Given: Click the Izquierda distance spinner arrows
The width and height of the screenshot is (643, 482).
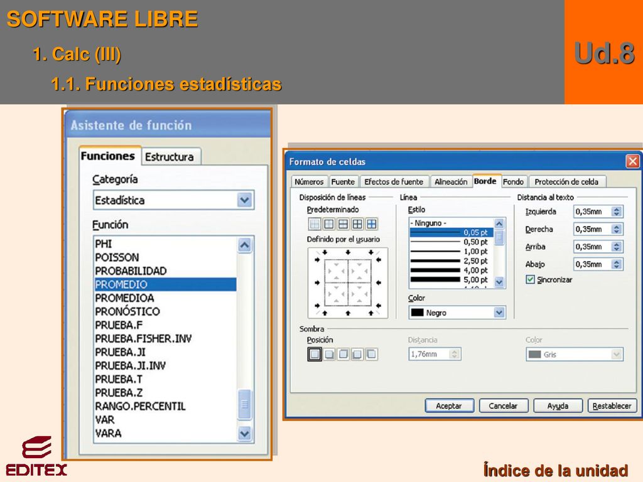Looking at the screenshot, I should point(617,212).
